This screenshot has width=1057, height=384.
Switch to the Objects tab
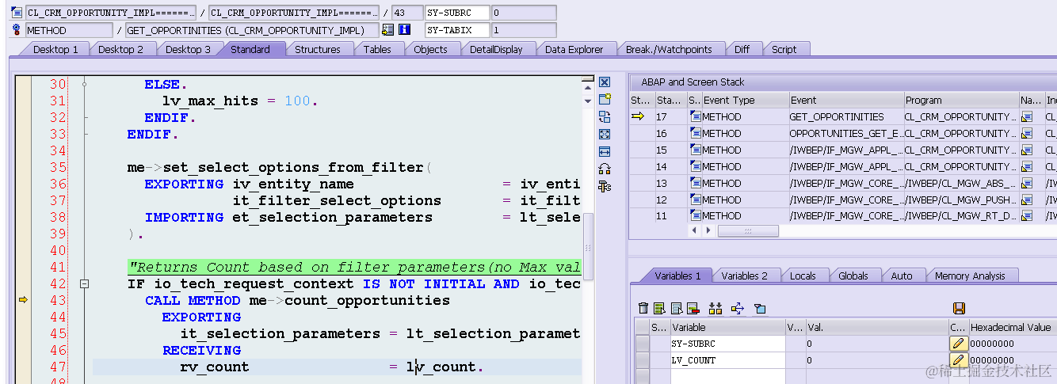pyautogui.click(x=431, y=49)
